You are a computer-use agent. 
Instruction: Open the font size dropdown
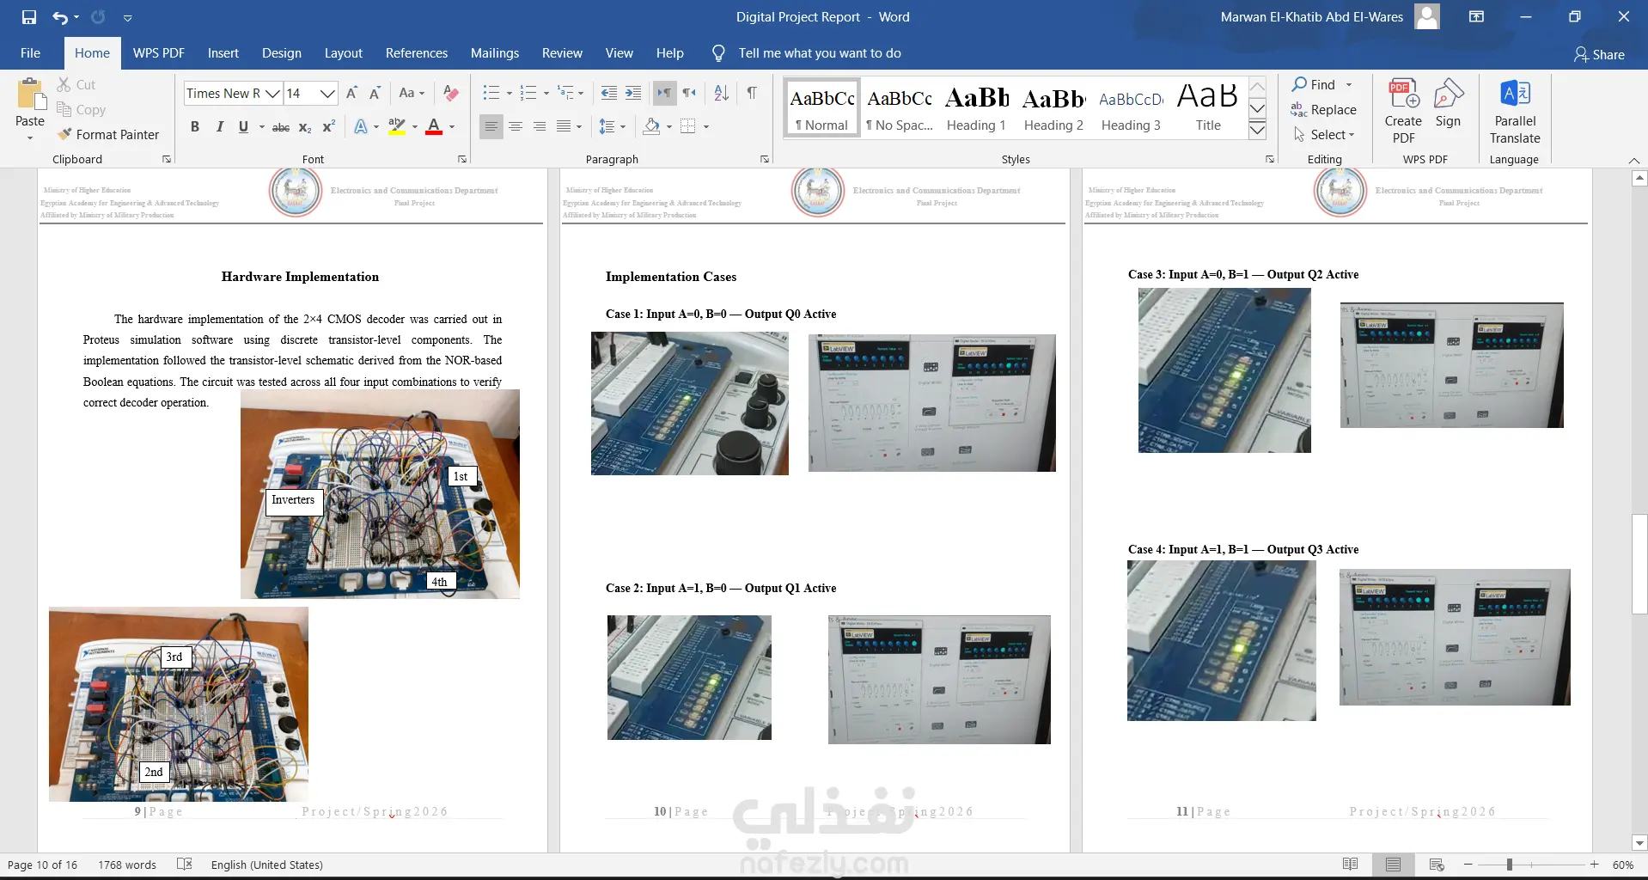click(x=327, y=94)
